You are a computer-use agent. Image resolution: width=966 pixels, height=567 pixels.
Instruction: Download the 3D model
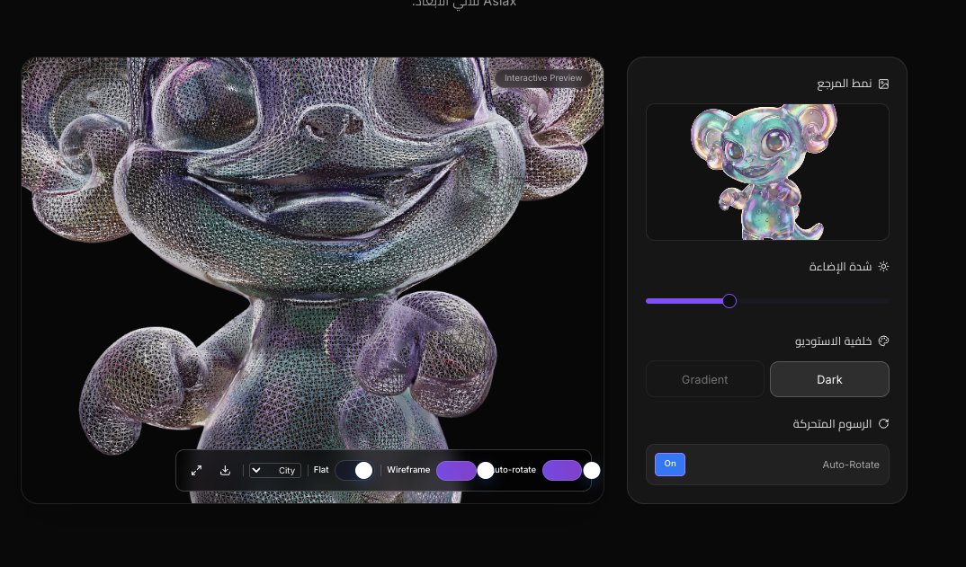click(x=226, y=470)
